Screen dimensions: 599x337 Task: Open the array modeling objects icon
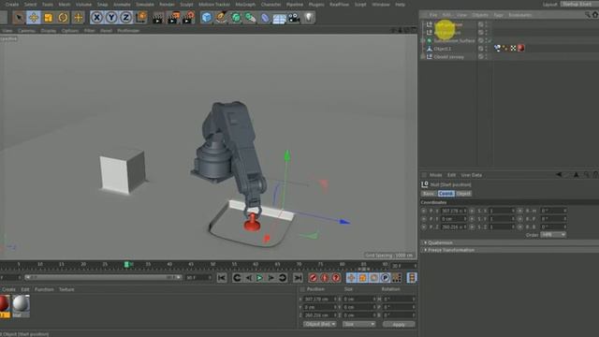point(250,18)
